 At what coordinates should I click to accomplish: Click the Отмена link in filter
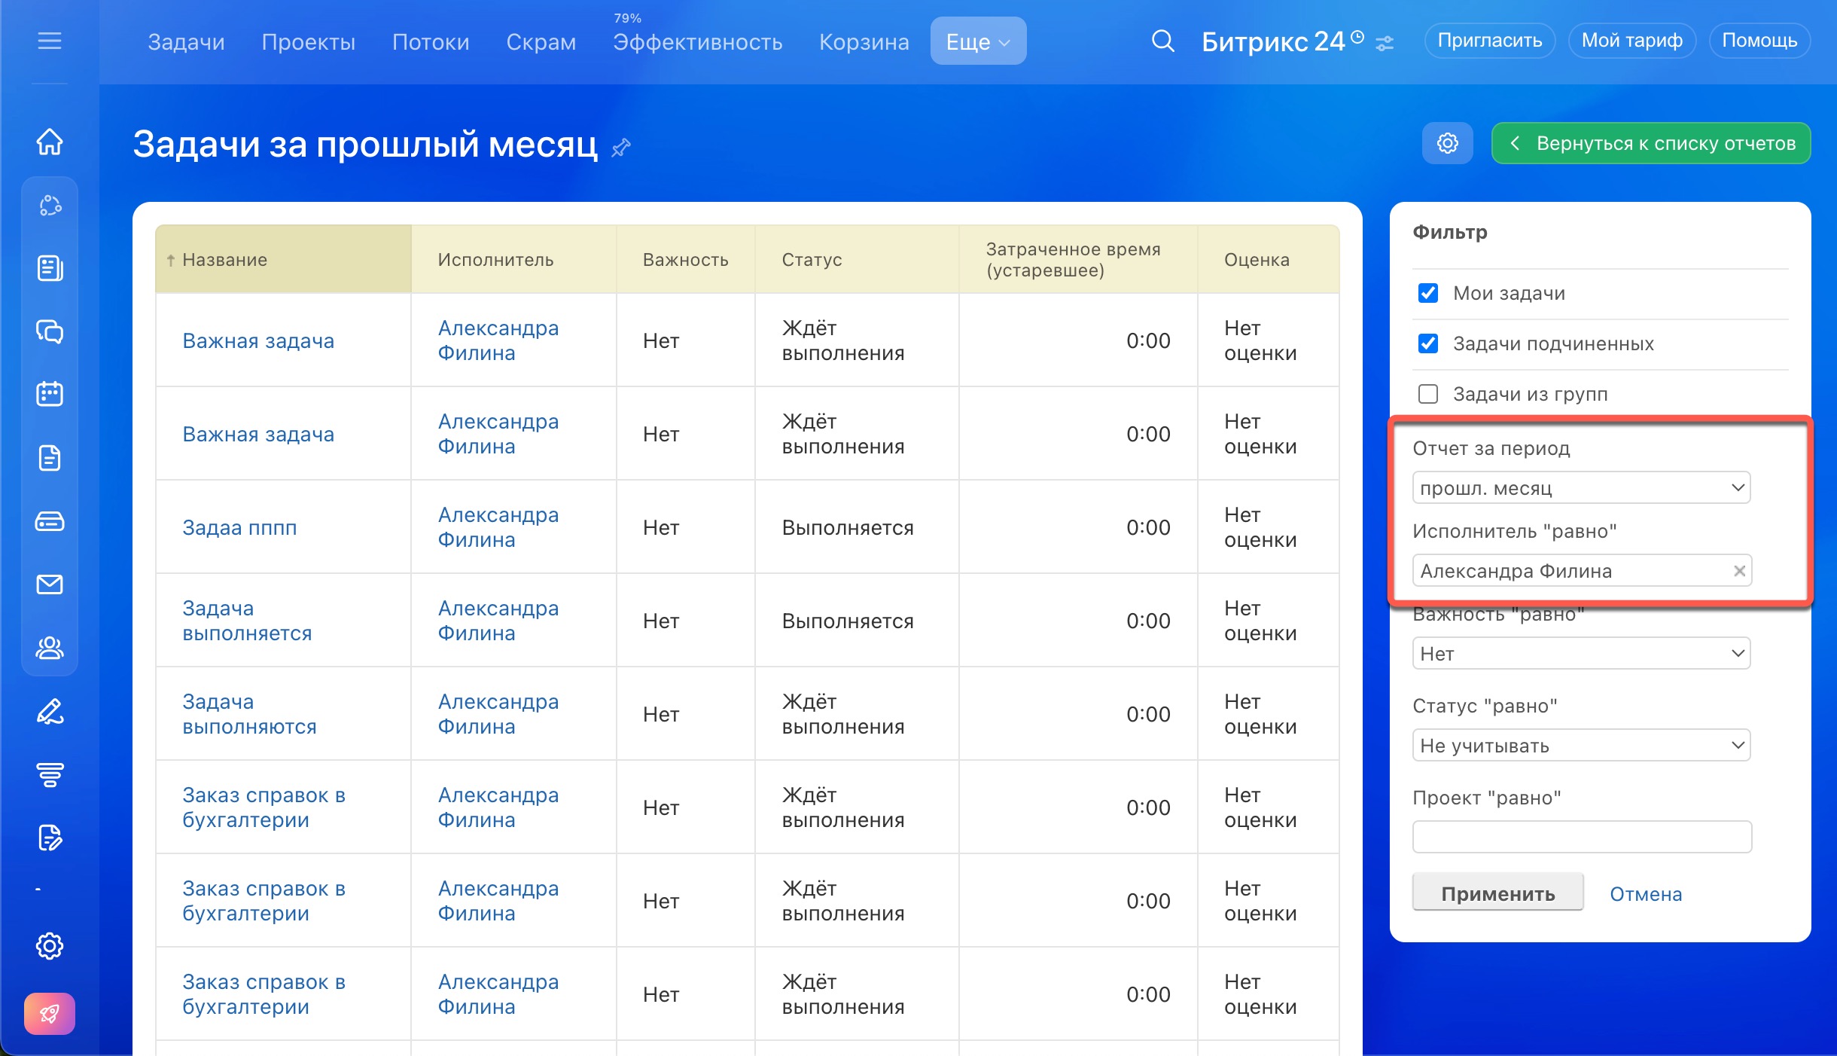tap(1645, 894)
